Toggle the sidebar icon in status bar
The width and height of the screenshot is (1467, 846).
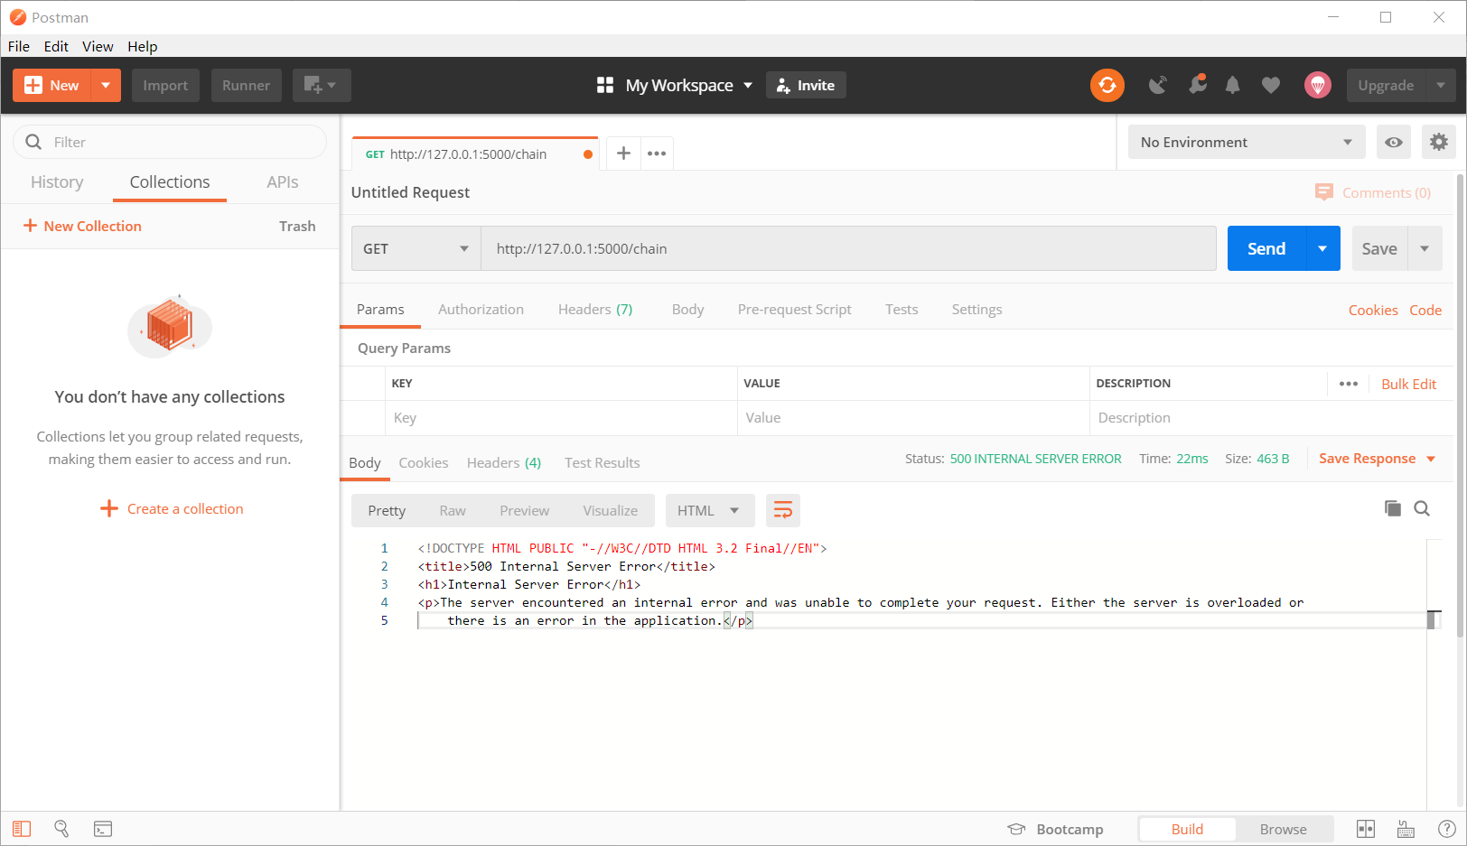(22, 829)
